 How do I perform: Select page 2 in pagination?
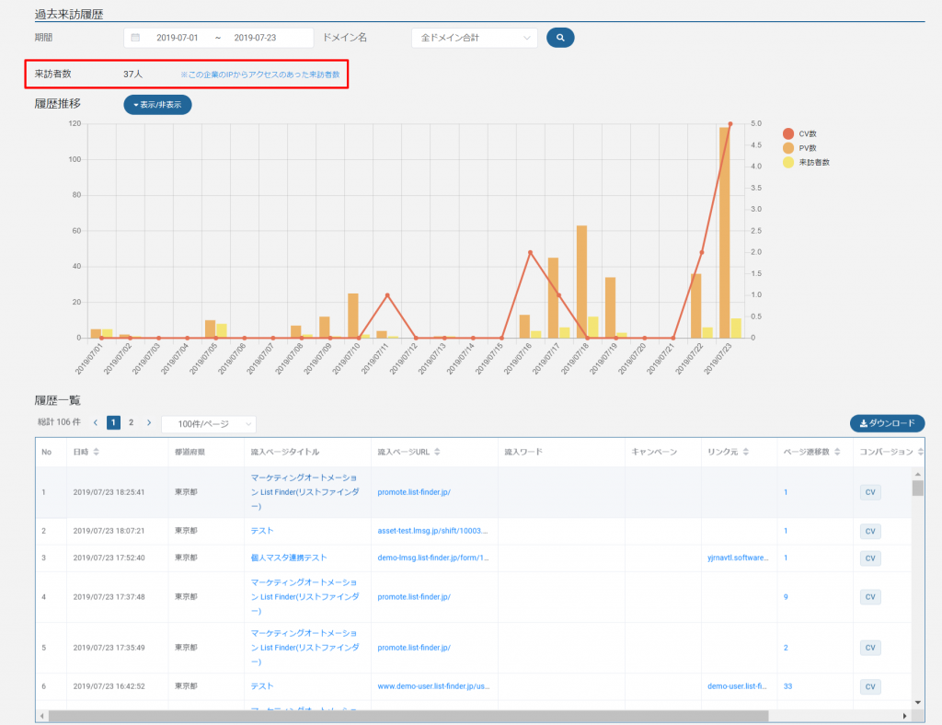tap(131, 423)
